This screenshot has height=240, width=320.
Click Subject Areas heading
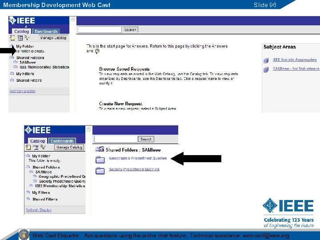(x=280, y=47)
